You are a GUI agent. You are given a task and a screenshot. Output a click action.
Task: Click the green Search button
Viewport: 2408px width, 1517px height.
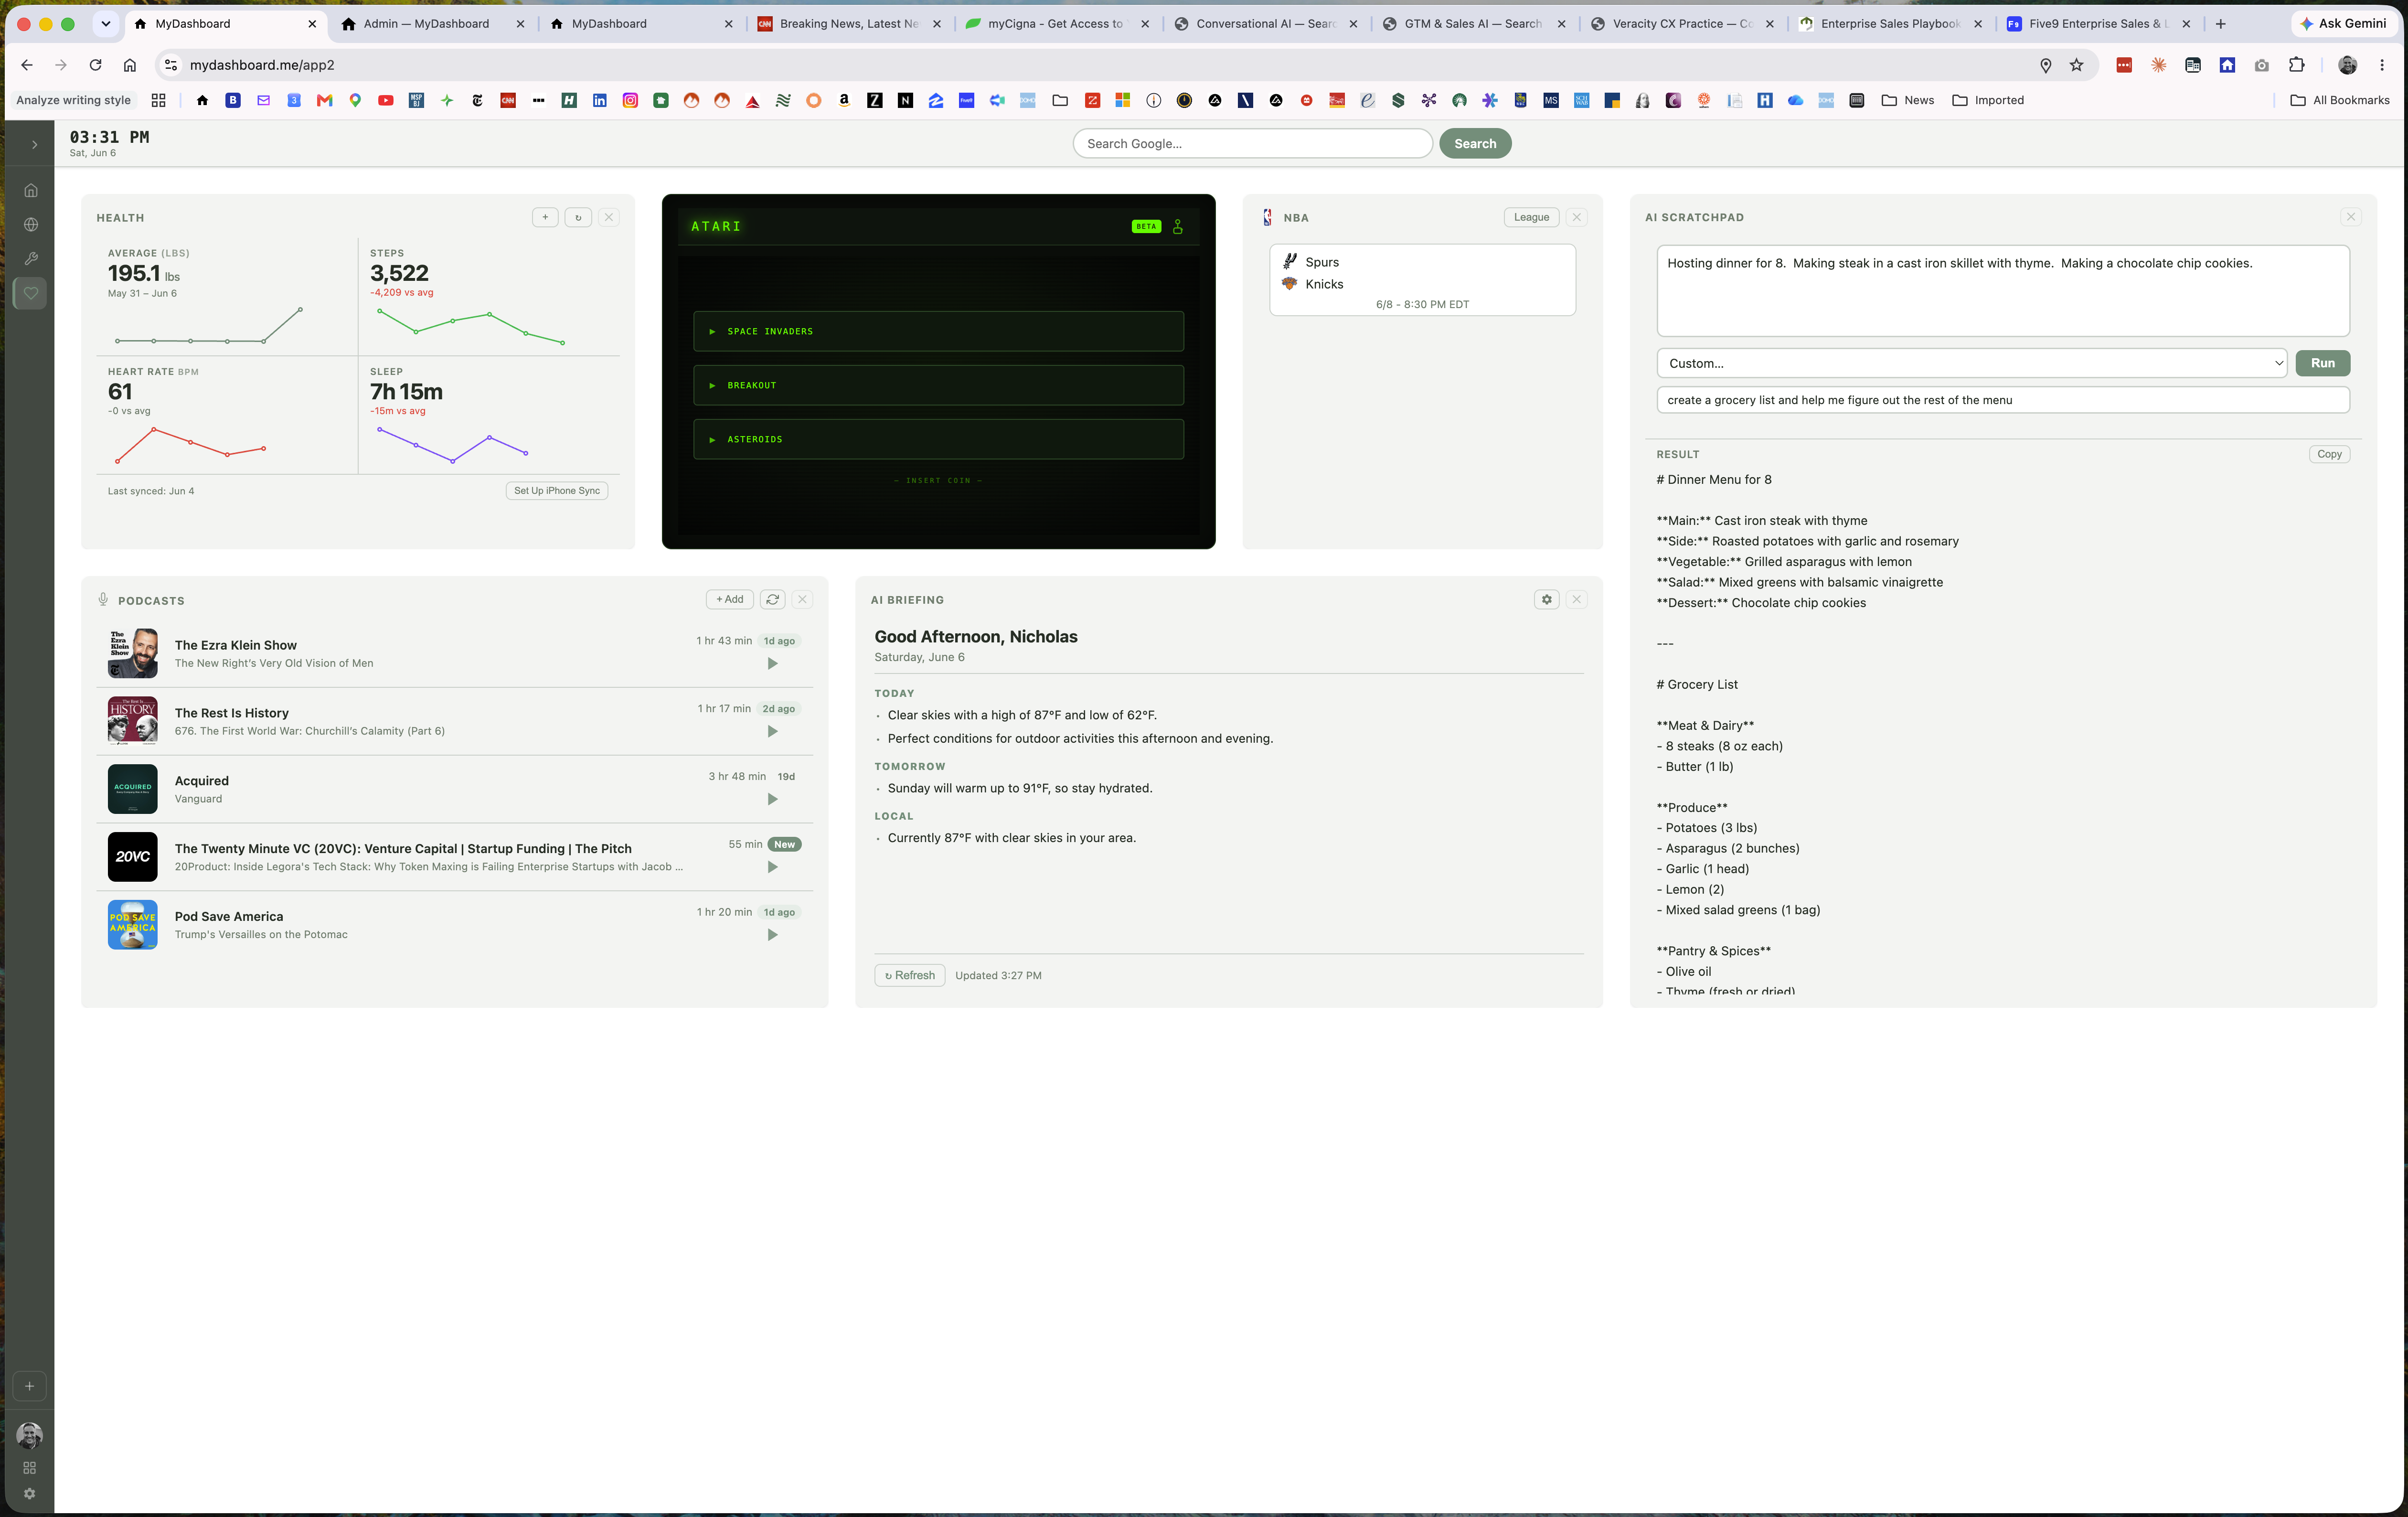pos(1475,144)
